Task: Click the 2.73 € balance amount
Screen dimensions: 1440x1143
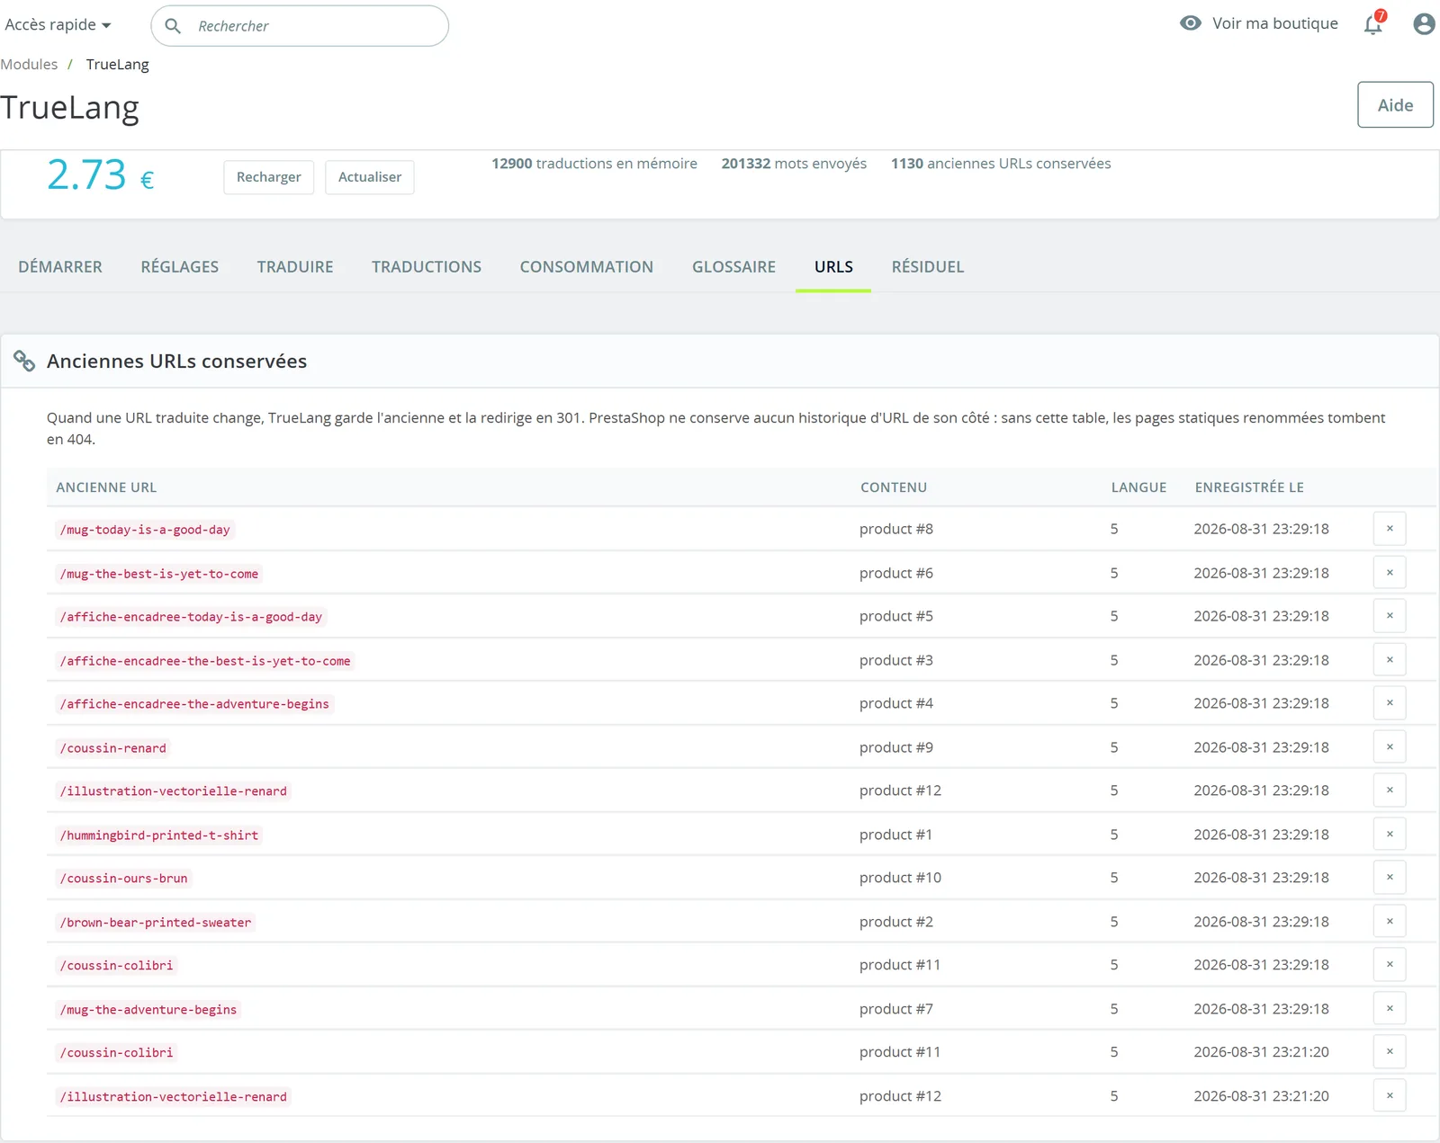Action: point(100,175)
